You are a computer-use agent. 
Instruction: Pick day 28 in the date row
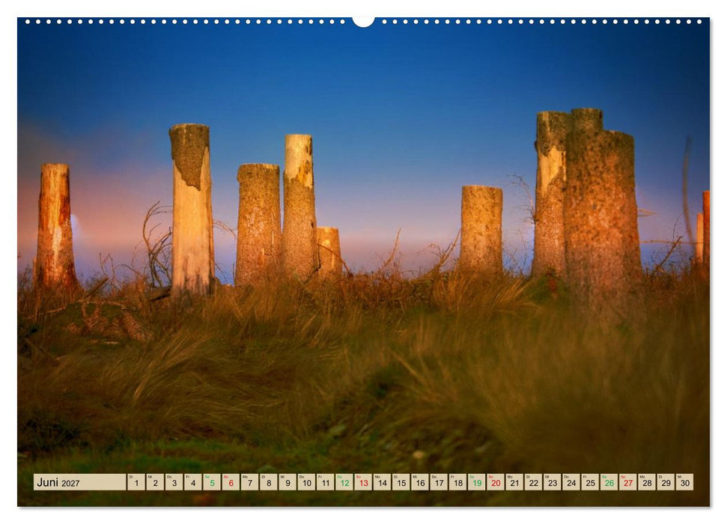647,482
